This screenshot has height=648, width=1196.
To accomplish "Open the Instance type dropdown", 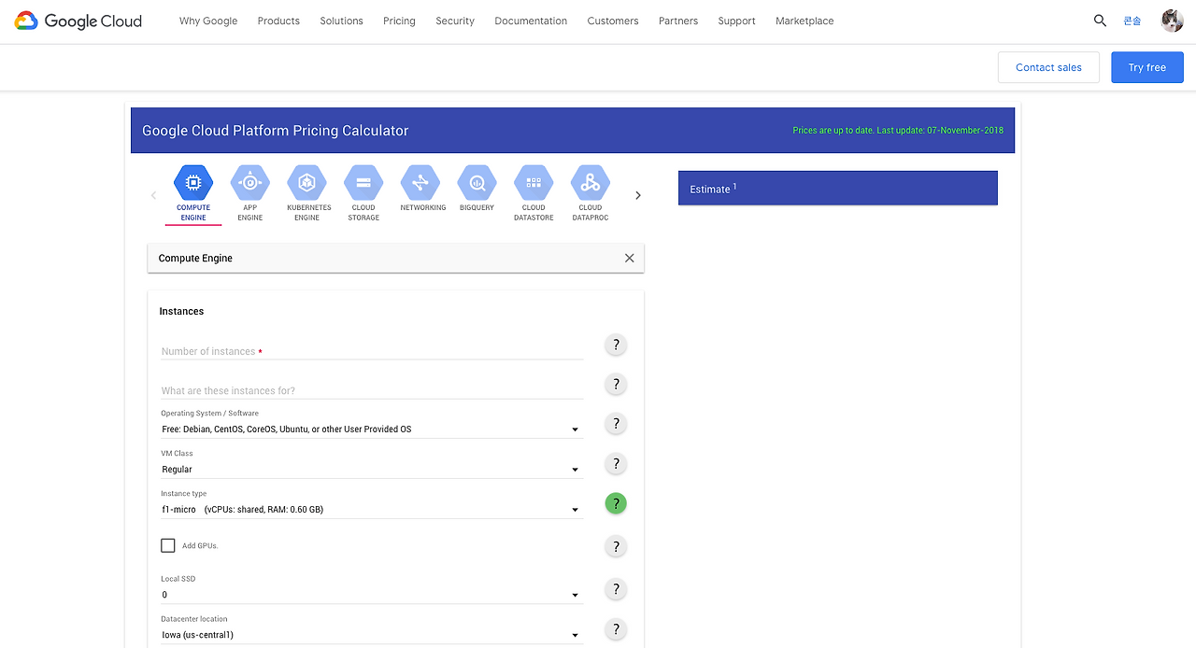I will pyautogui.click(x=372, y=510).
